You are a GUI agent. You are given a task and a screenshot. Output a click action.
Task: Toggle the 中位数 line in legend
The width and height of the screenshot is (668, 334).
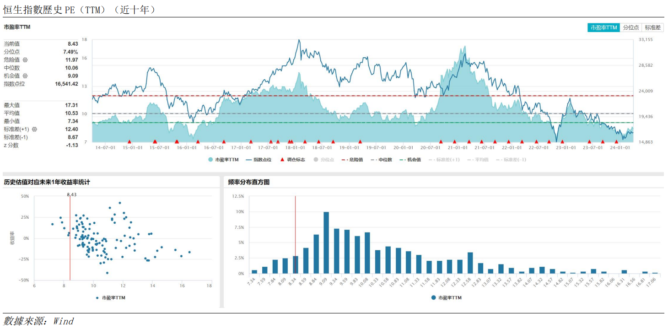(382, 160)
